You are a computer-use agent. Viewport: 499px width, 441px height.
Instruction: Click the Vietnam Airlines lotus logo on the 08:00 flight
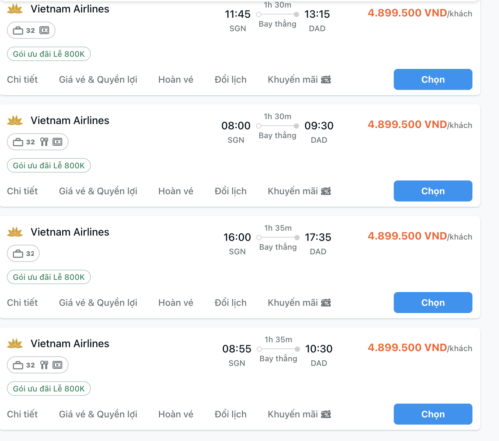pos(15,120)
